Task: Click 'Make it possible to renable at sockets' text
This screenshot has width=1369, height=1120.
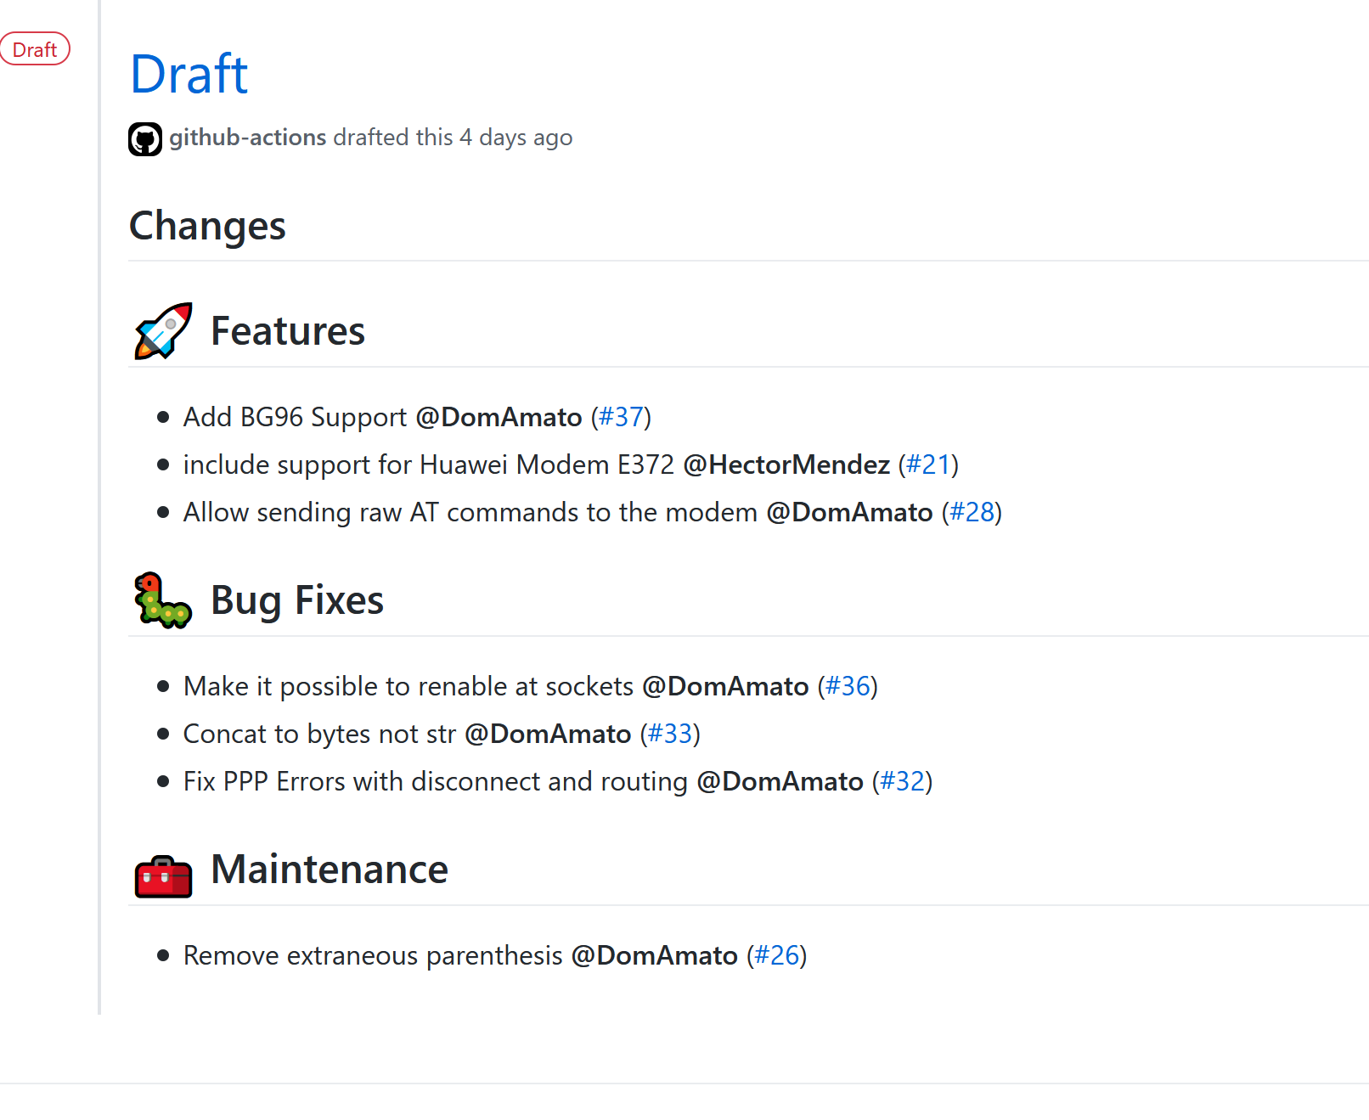Action: (408, 686)
